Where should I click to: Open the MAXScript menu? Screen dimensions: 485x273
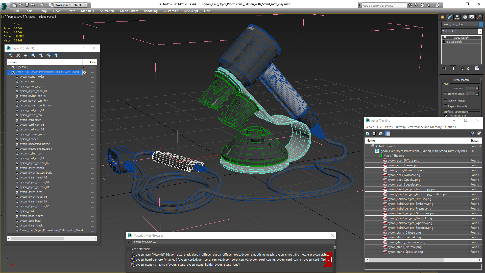tap(191, 11)
